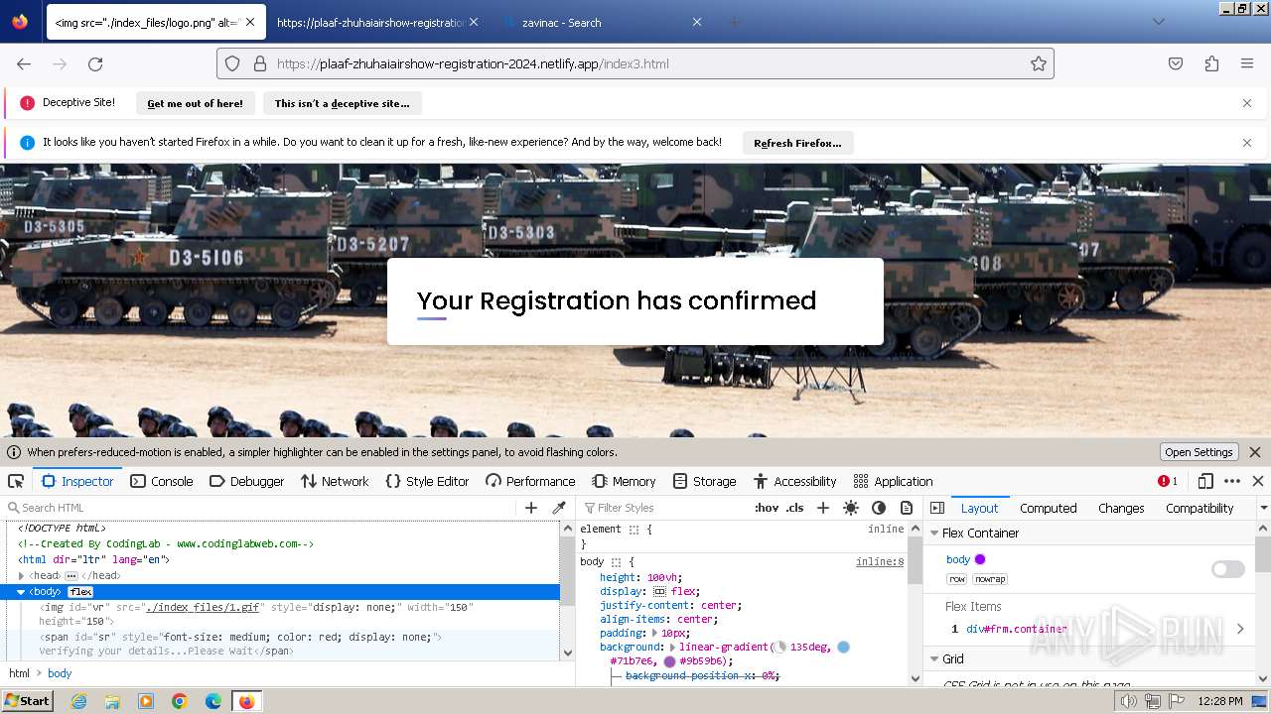This screenshot has height=714, width=1271.
Task: Toggle :hov pseudo-class panel
Action: (767, 508)
